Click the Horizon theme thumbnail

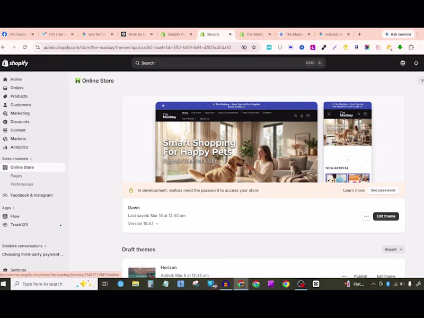[142, 272]
